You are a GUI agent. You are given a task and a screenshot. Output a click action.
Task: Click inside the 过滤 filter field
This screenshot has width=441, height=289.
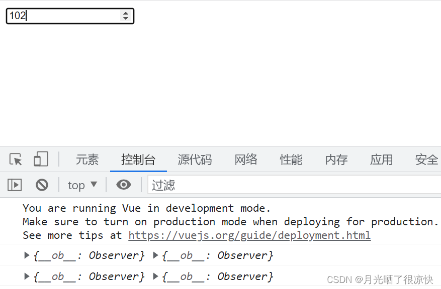tap(292, 185)
